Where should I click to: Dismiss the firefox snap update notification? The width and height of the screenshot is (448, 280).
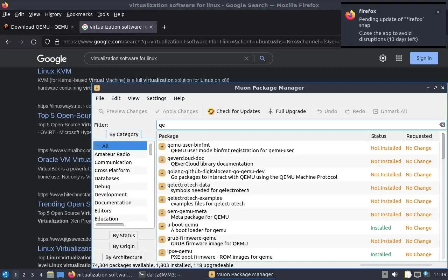point(437,12)
